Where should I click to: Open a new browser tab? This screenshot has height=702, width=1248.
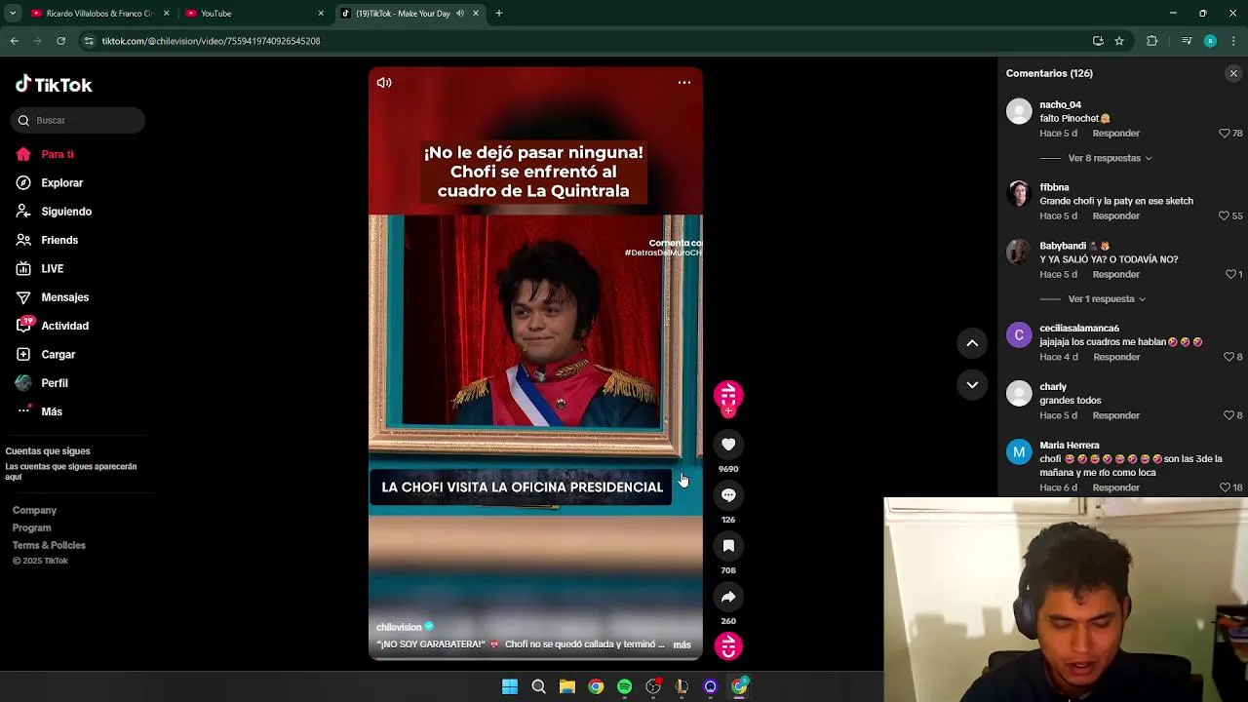click(499, 14)
